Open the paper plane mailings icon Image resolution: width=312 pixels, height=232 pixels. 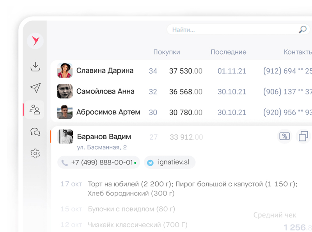[x=35, y=88]
